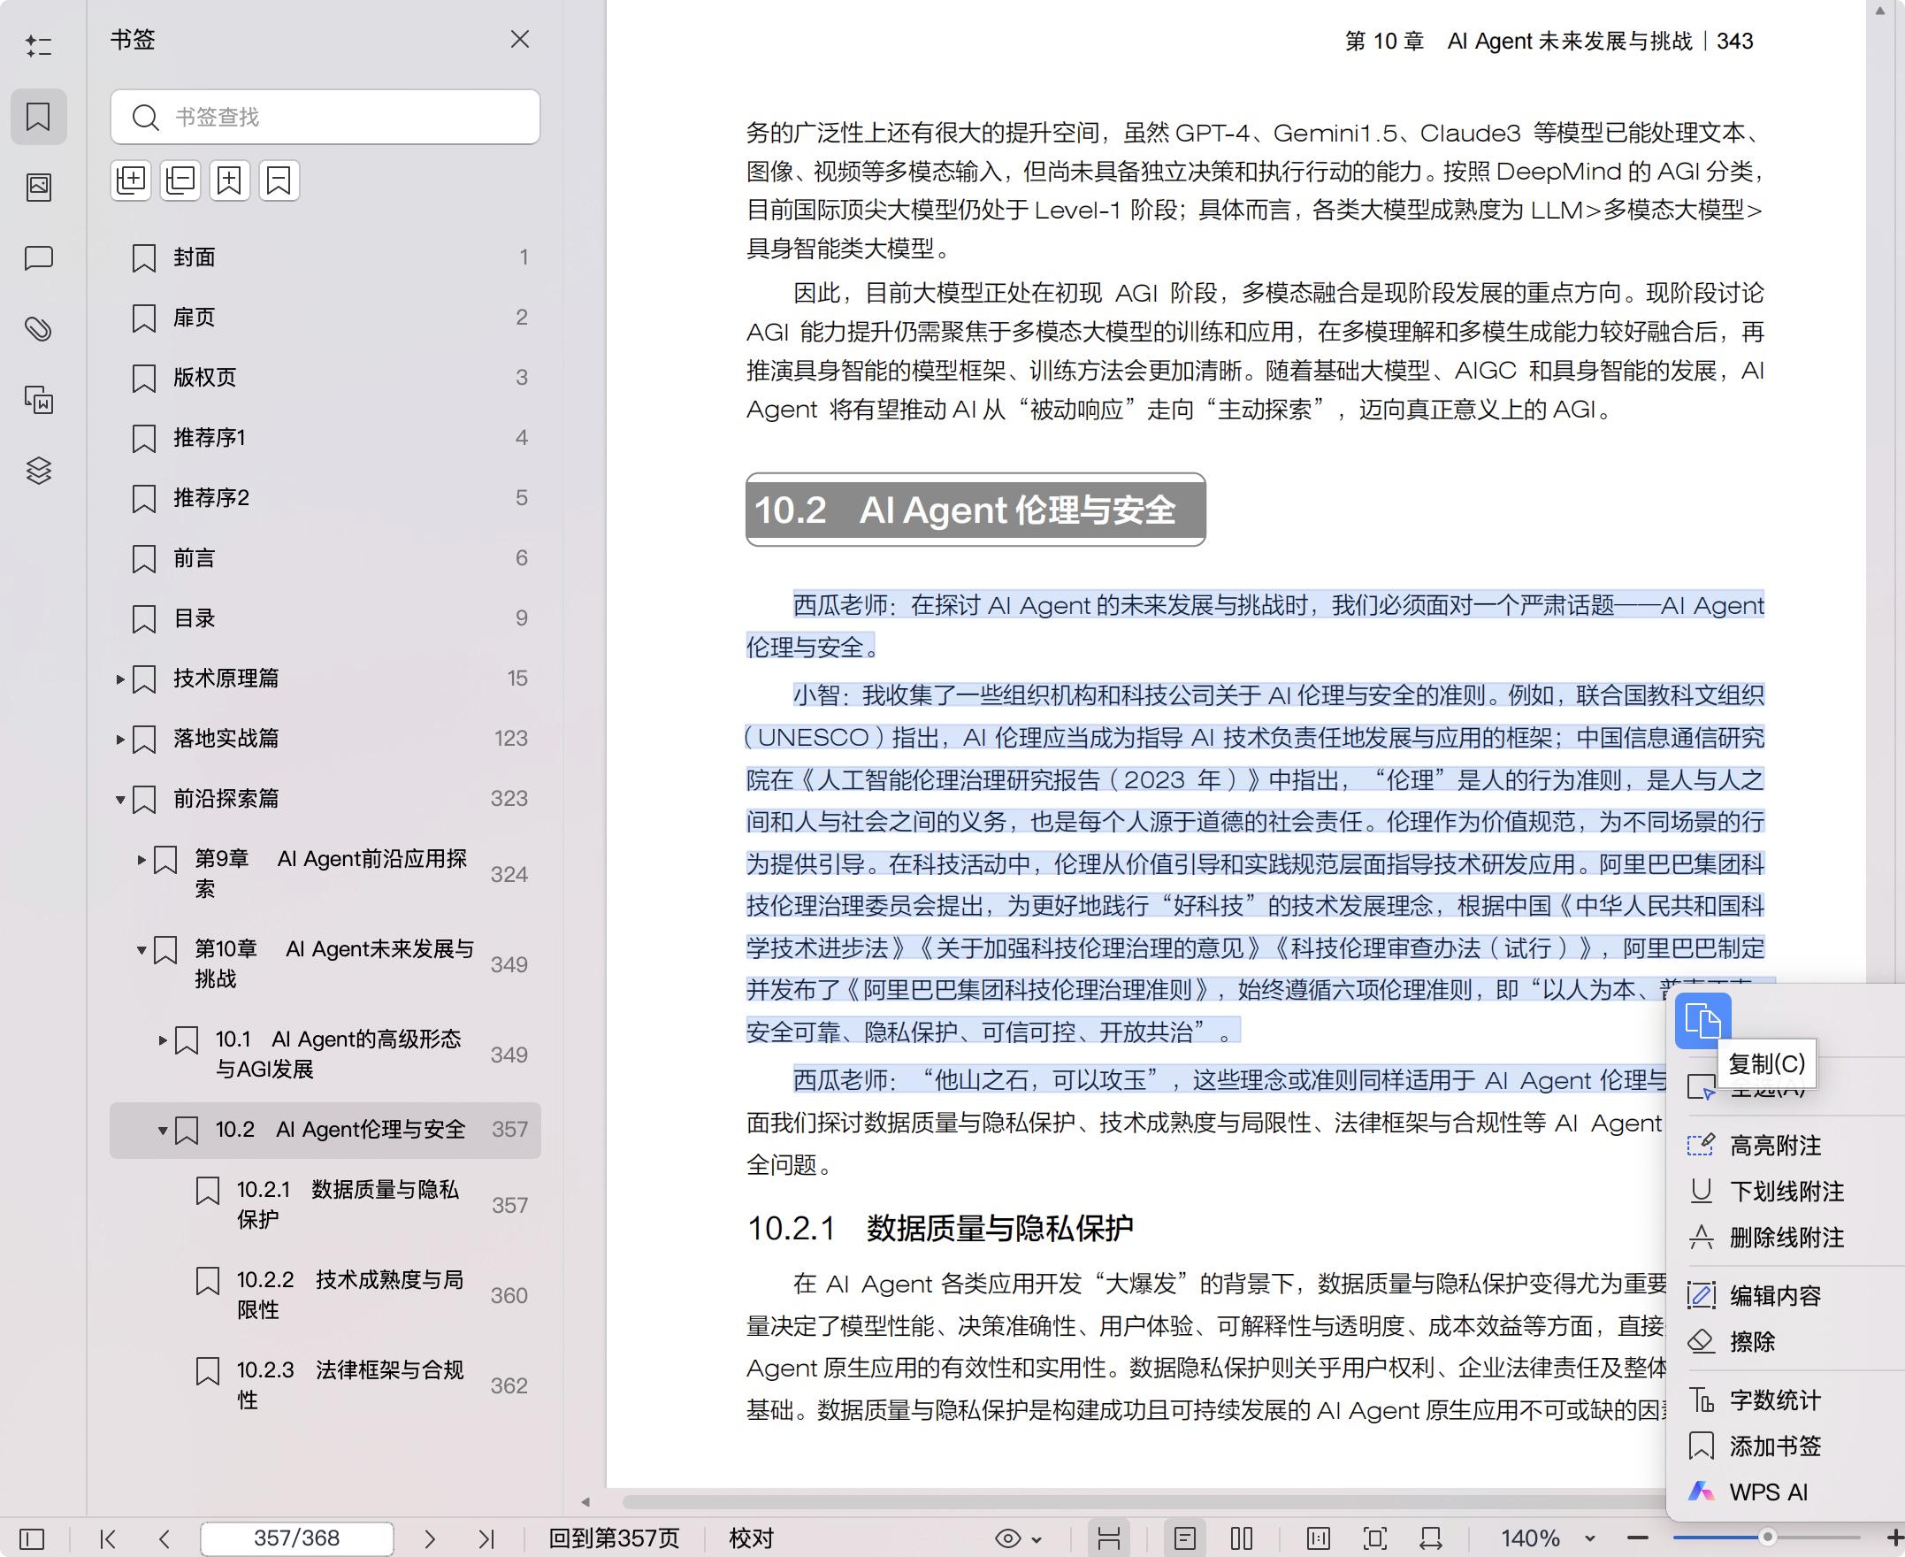
Task: Toggle continuous scroll reading mode icon
Action: (x=1109, y=1539)
